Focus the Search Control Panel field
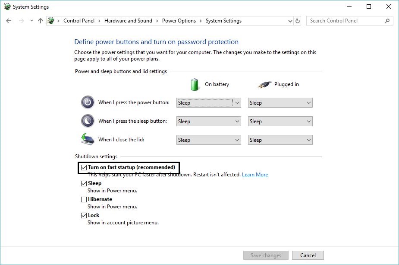Image resolution: width=399 pixels, height=265 pixels. coord(350,21)
